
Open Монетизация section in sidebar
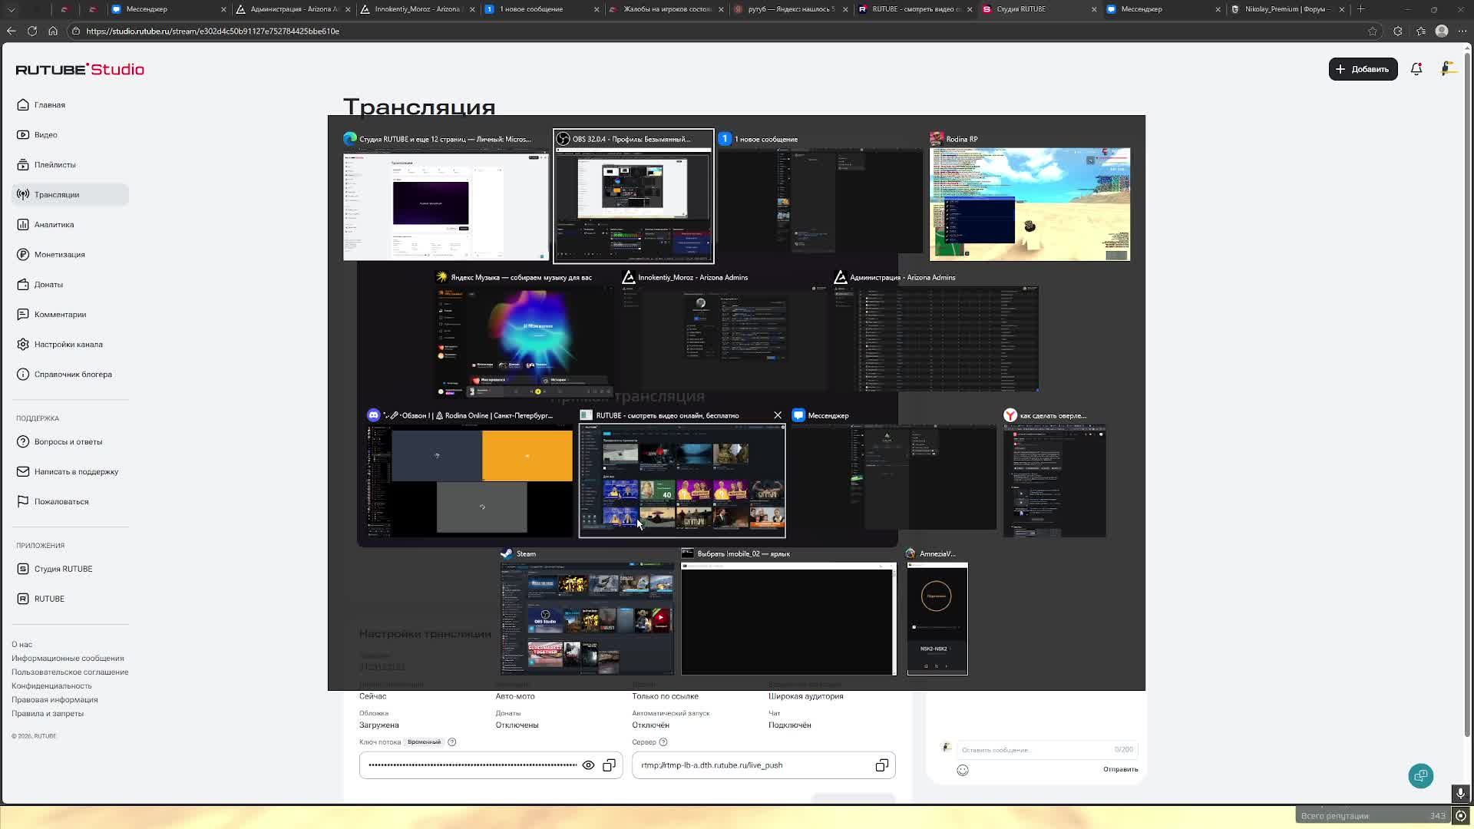59,255
